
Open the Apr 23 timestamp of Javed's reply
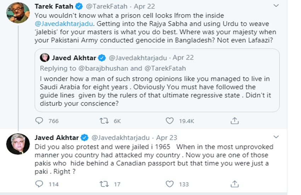[x=166, y=138]
